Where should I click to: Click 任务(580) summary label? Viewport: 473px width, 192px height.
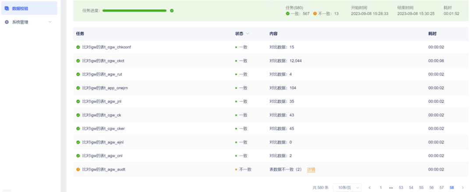point(294,7)
